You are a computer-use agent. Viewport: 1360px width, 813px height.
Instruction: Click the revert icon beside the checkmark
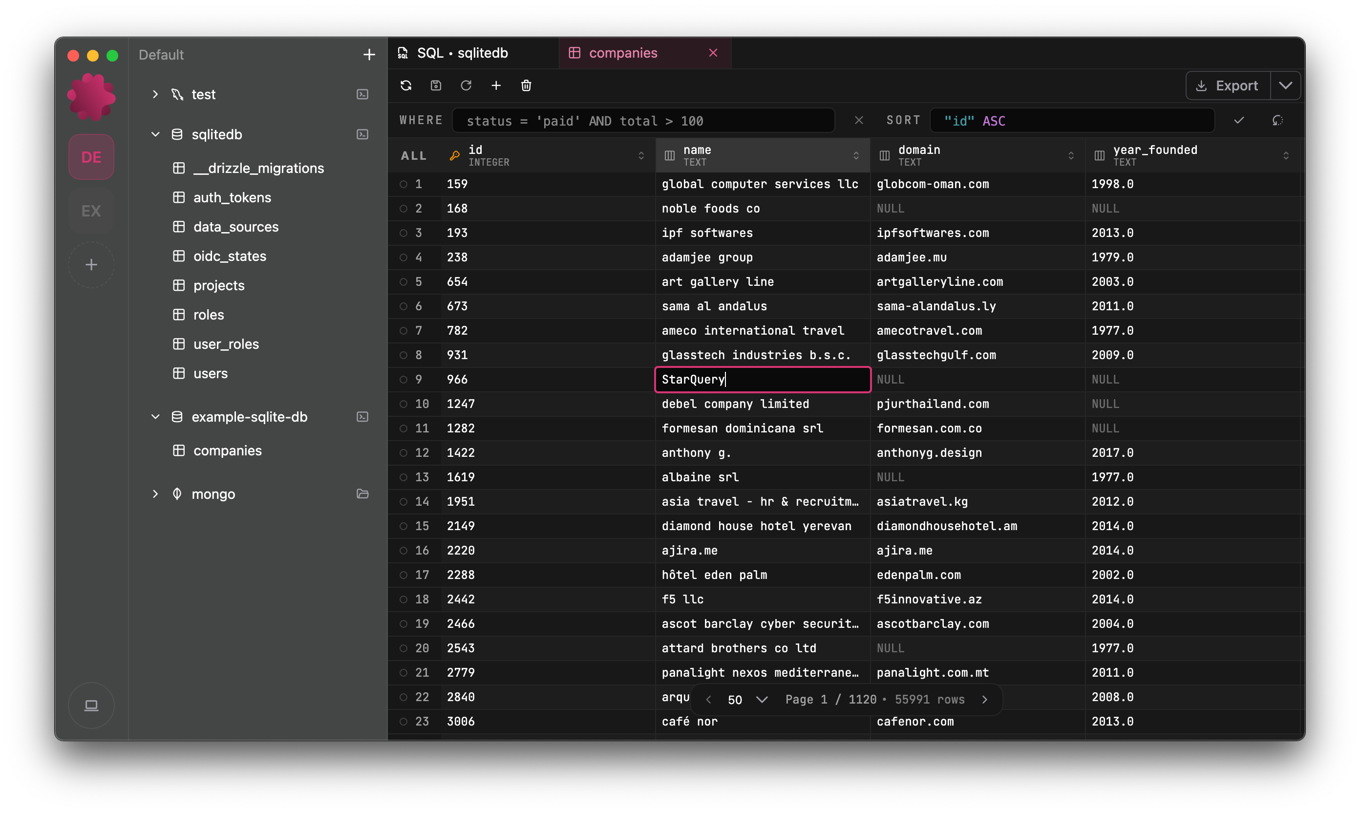(x=1278, y=120)
